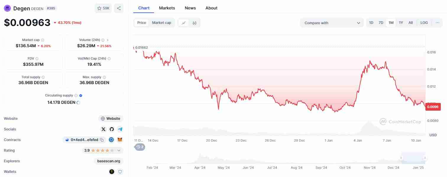The width and height of the screenshot is (447, 177).
Task: Switch to the Markets tab
Action: pos(167,8)
